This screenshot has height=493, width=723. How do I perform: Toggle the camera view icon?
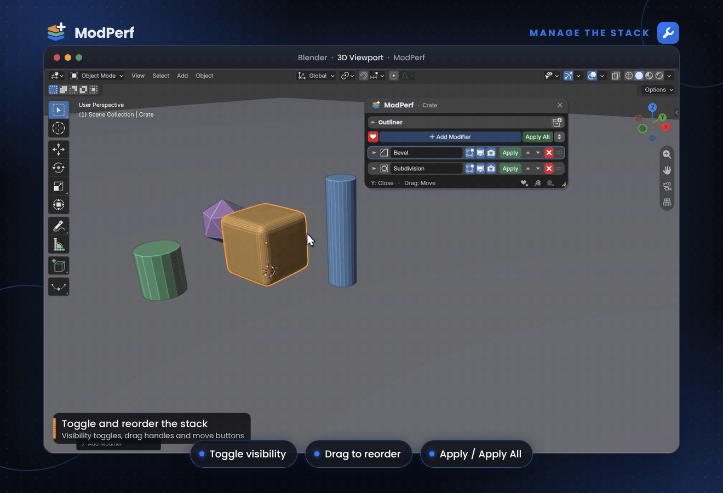(x=667, y=186)
